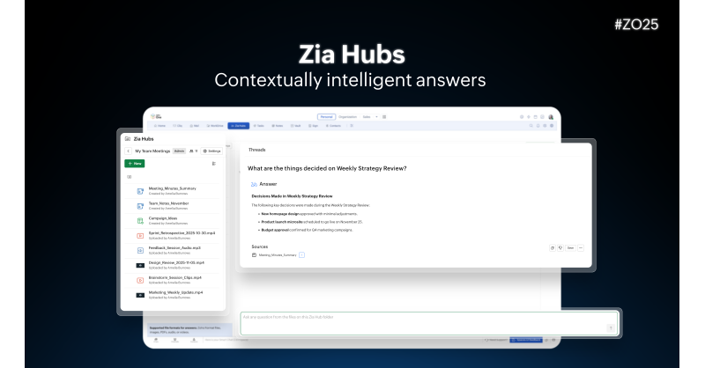This screenshot has height=368, width=705.
Task: Dislike the answer with thumbs-down icon
Action: click(x=560, y=248)
